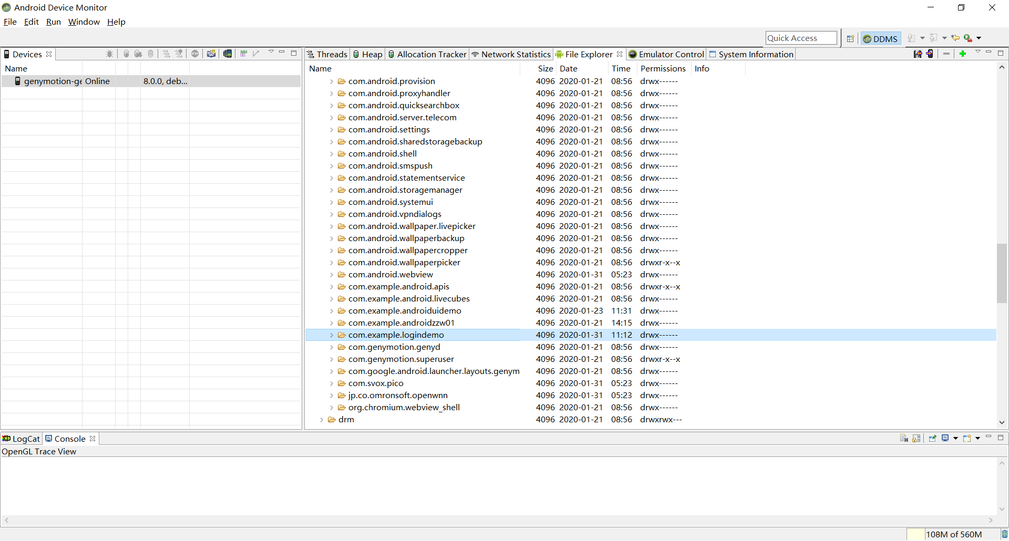Select the com.example.androiduidemo folder row
This screenshot has width=1009, height=541.
[x=651, y=310]
